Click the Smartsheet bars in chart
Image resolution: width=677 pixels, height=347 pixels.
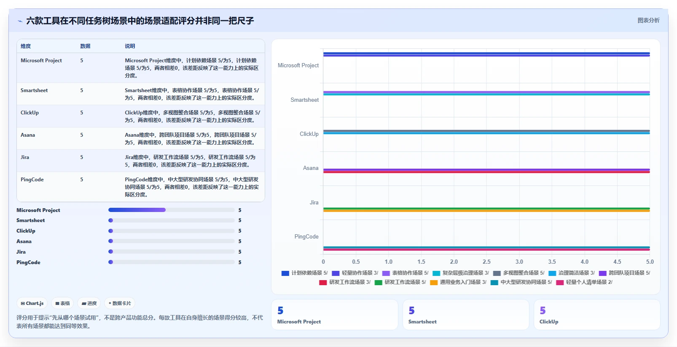pyautogui.click(x=486, y=93)
